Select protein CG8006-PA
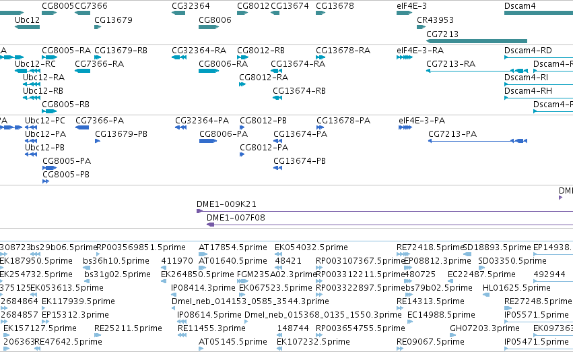 (208, 141)
